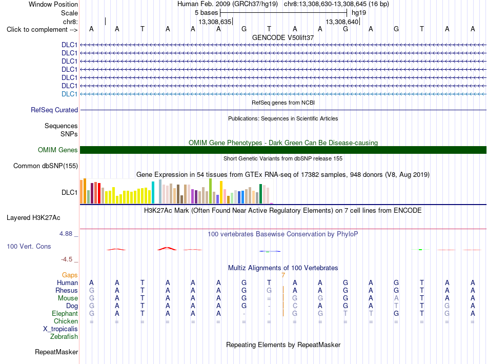Click the Scale label
This screenshot has width=487, height=364.
[x=69, y=13]
